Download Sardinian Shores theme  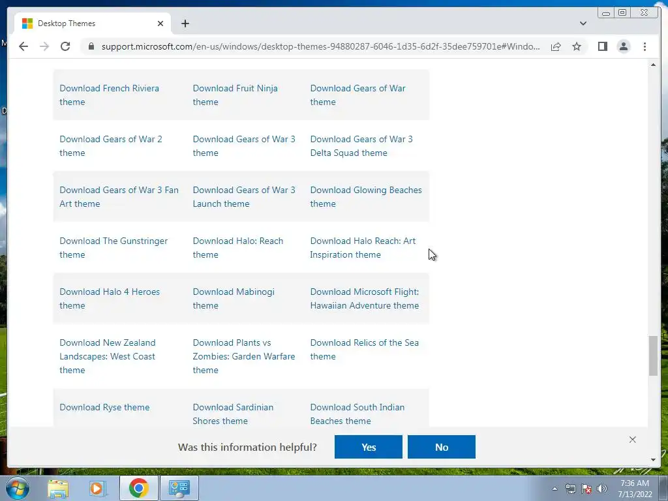click(x=233, y=414)
